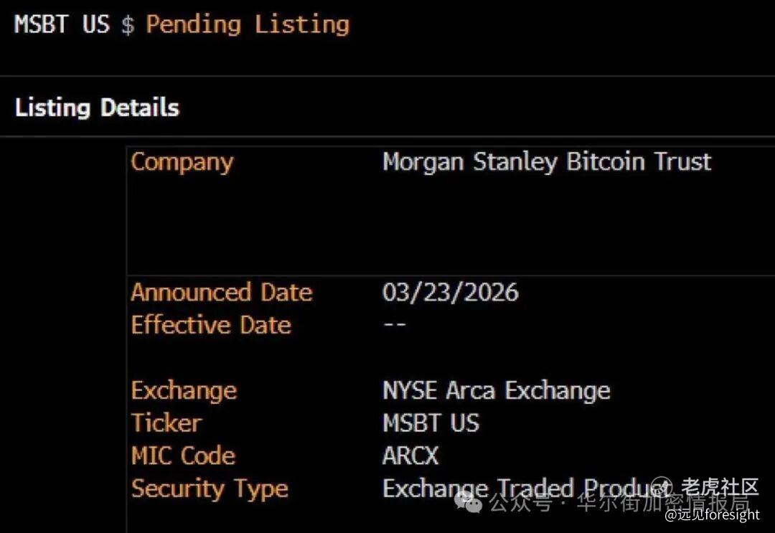
Task: Click the @远见foresight watermark text
Action: pos(712,514)
